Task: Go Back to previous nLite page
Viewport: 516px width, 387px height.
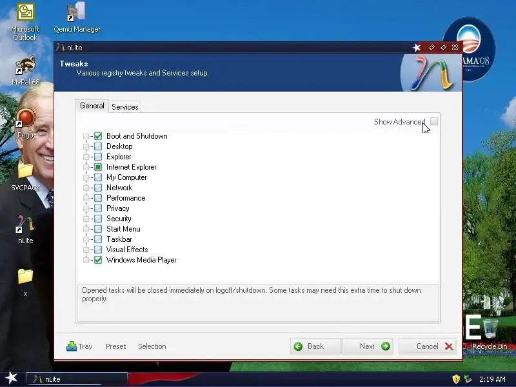Action: coord(315,346)
